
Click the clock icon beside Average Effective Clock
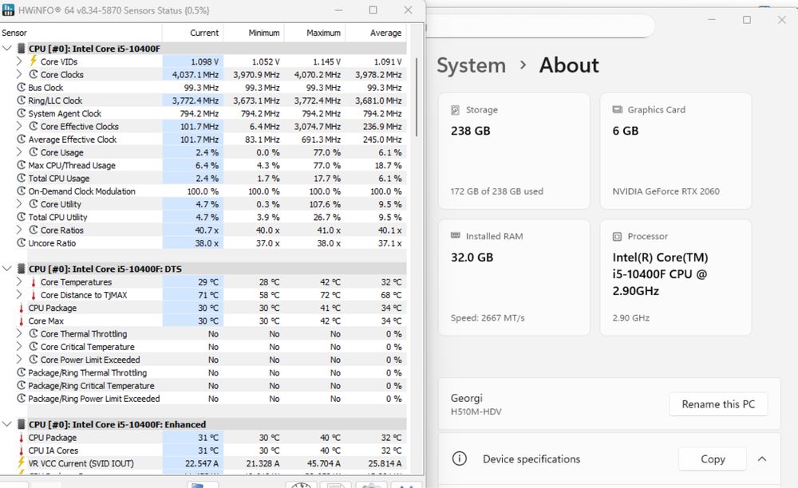click(x=21, y=140)
